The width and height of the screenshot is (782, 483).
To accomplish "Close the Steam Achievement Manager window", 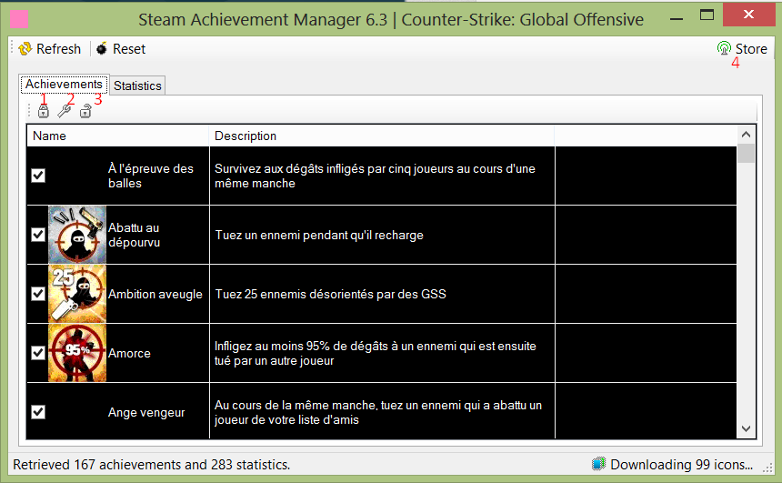I will click(748, 15).
